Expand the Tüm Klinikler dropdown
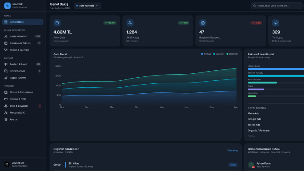304x171 pixels. click(87, 6)
